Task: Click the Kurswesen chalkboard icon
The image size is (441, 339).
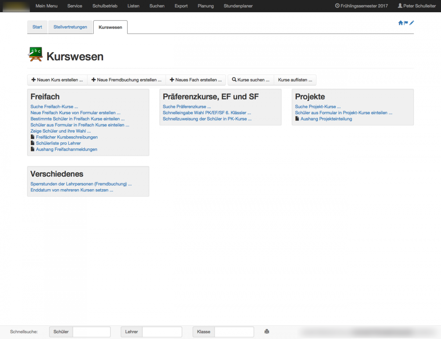Action: click(36, 54)
